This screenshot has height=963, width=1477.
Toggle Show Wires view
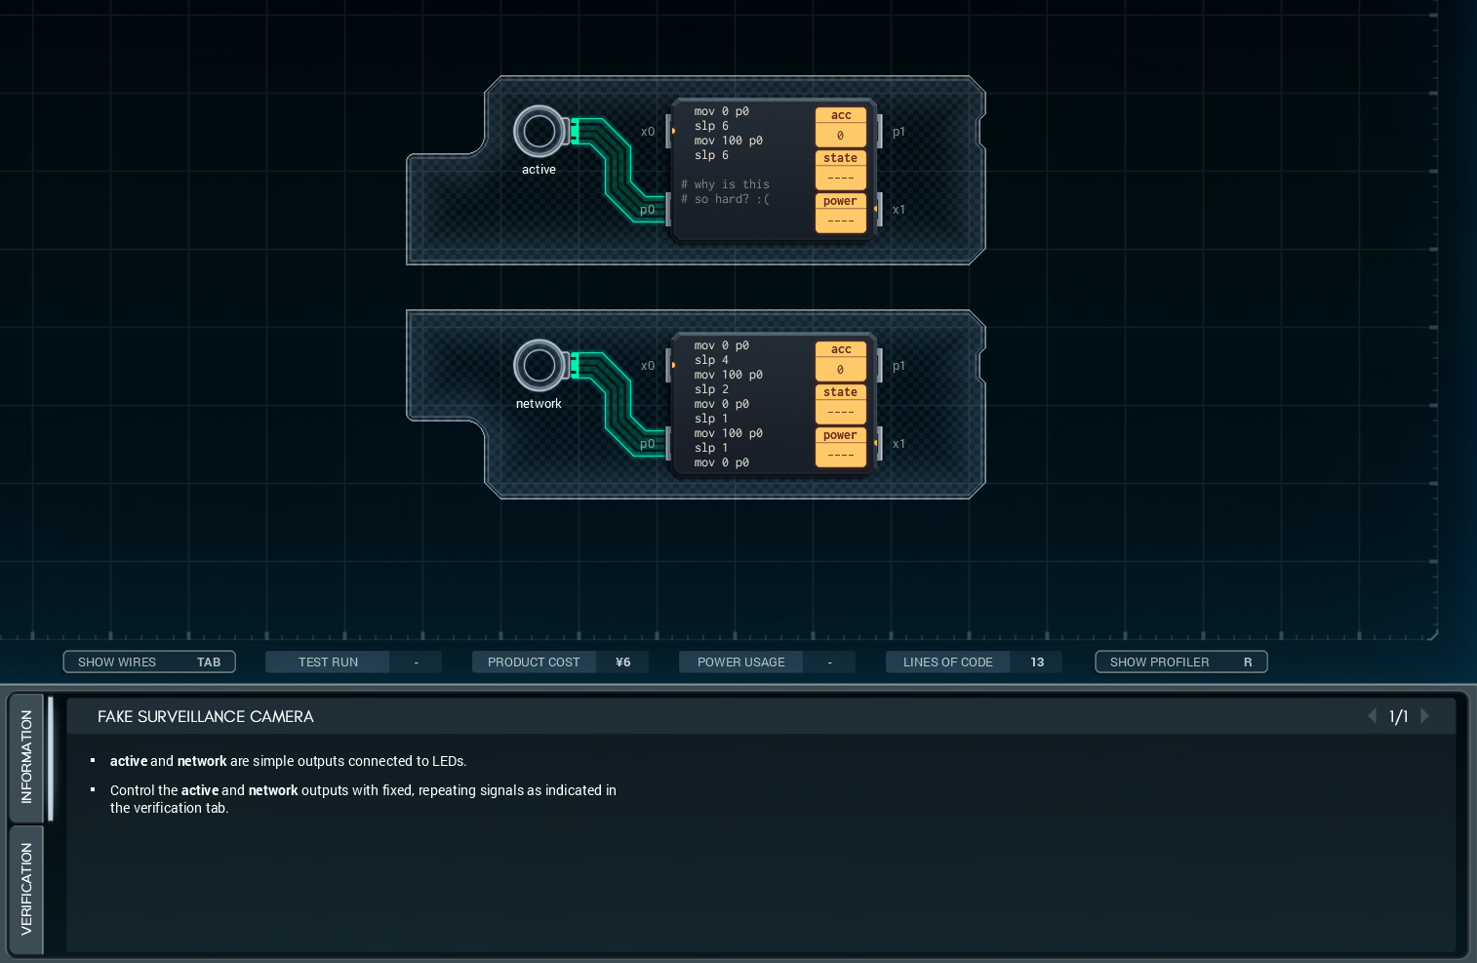click(149, 662)
